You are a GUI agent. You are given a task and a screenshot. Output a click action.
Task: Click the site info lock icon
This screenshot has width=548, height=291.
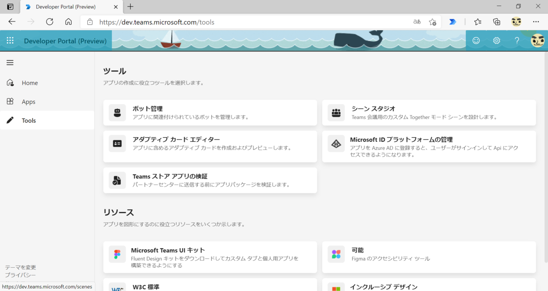[x=90, y=21]
